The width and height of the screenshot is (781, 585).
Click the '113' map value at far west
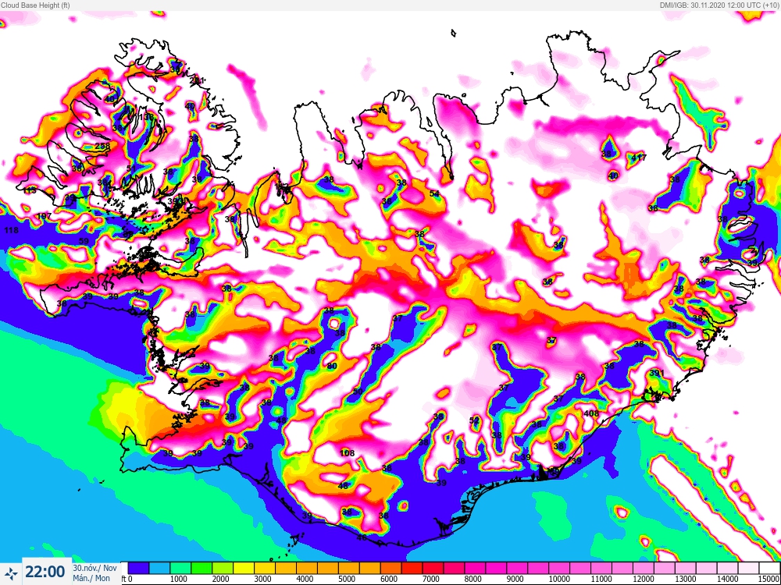coord(30,190)
